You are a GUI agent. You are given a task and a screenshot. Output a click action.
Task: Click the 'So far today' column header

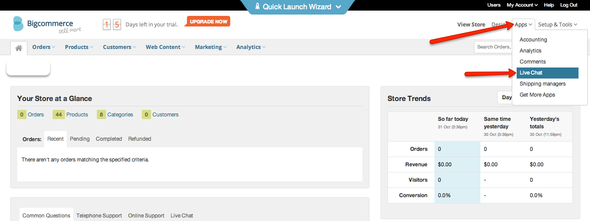click(453, 119)
